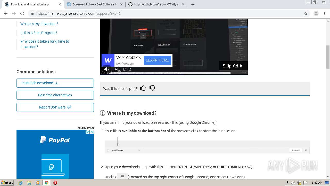Click LEARN MORE on the Webflow ad
Screen dimensions: 330x186
(158, 60)
